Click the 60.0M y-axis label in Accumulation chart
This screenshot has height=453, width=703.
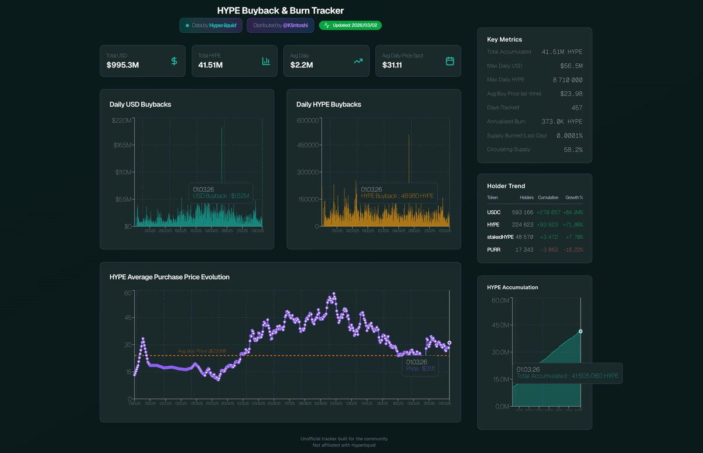click(501, 300)
